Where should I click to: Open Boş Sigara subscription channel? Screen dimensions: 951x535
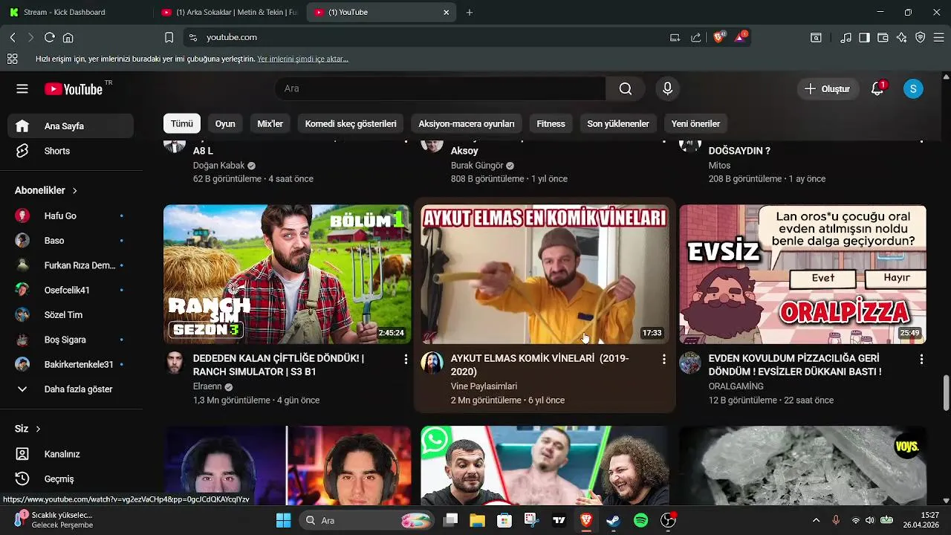coord(71,340)
